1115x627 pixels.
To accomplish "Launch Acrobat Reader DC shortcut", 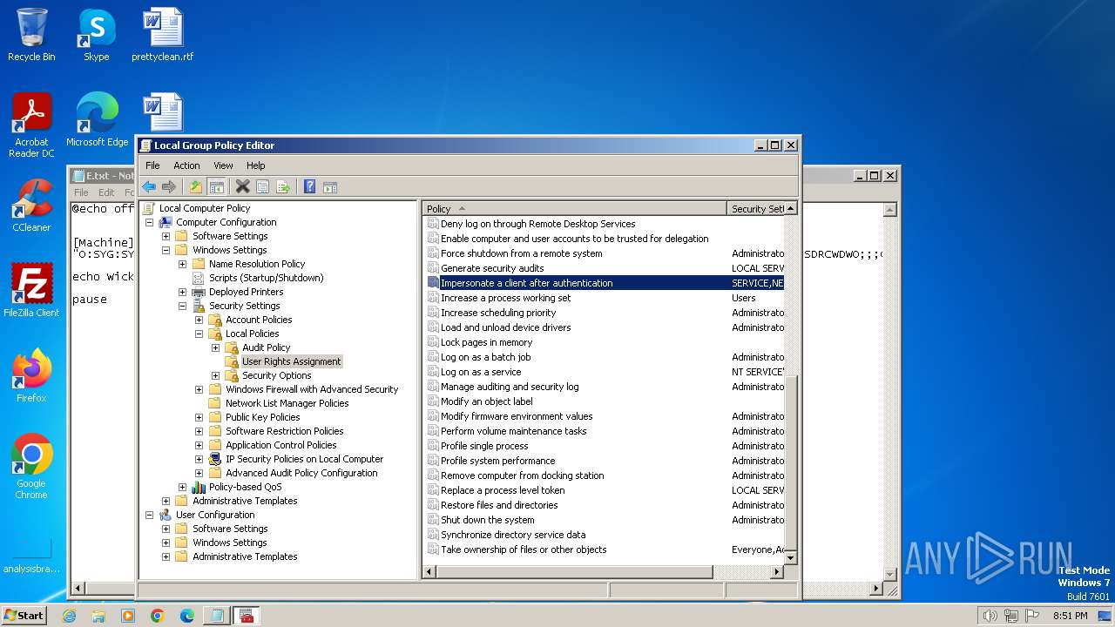I will (x=31, y=125).
